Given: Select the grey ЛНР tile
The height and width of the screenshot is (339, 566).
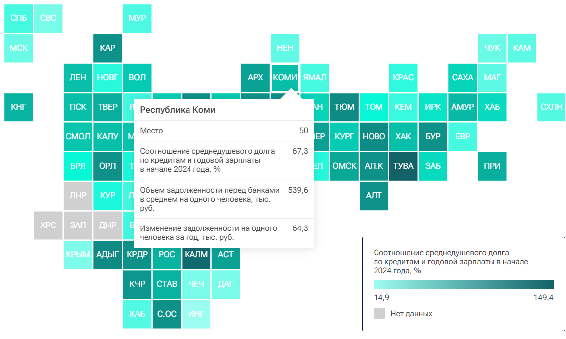Looking at the screenshot, I should pyautogui.click(x=78, y=196).
